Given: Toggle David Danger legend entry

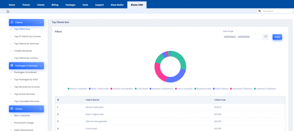Looking at the screenshot, I should (x=220, y=89).
